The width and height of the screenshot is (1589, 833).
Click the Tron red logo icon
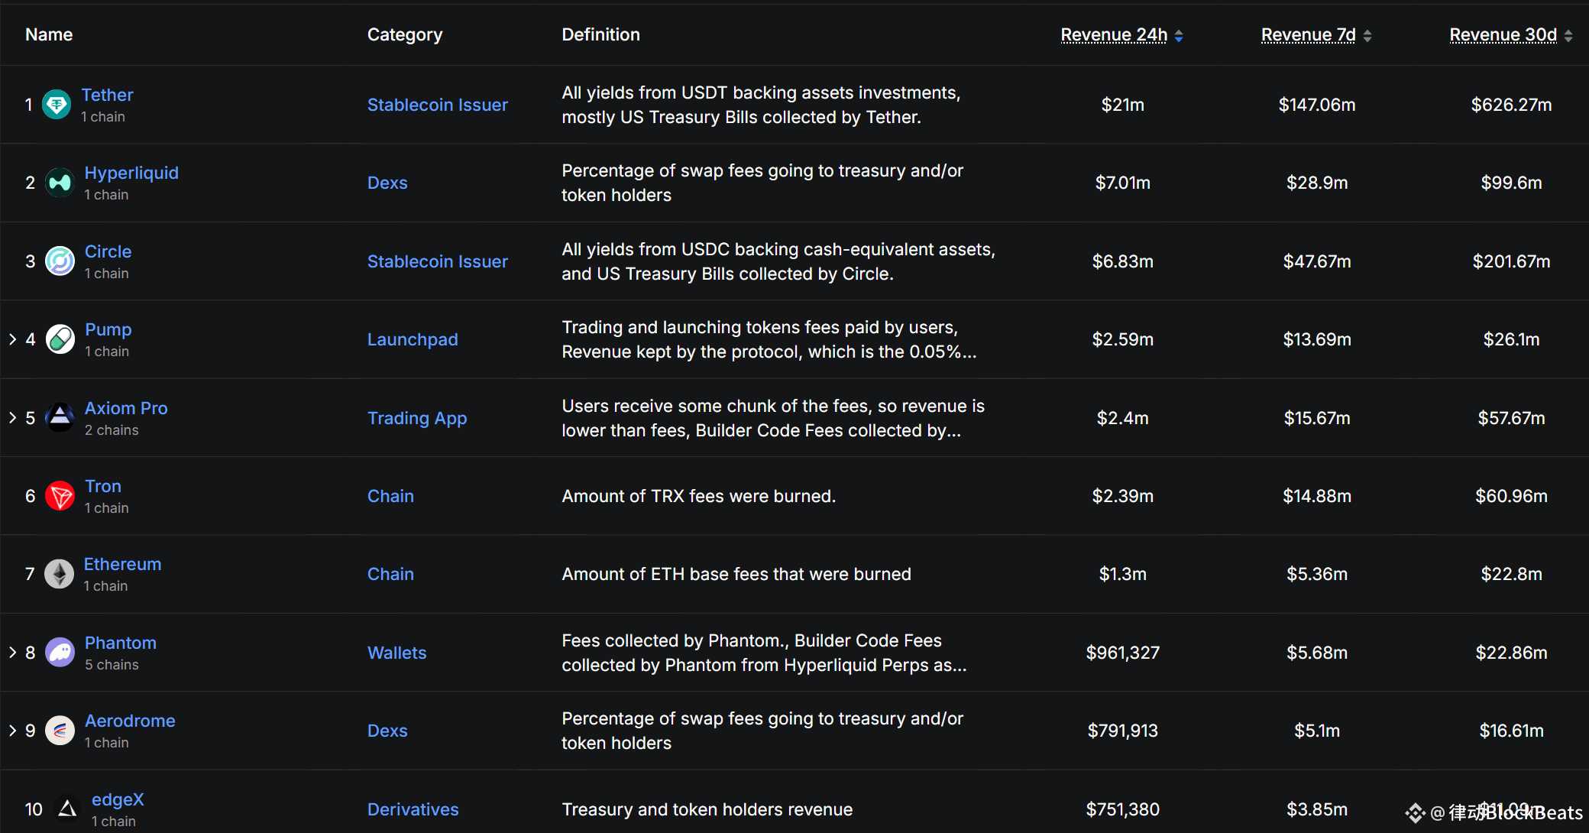point(60,496)
